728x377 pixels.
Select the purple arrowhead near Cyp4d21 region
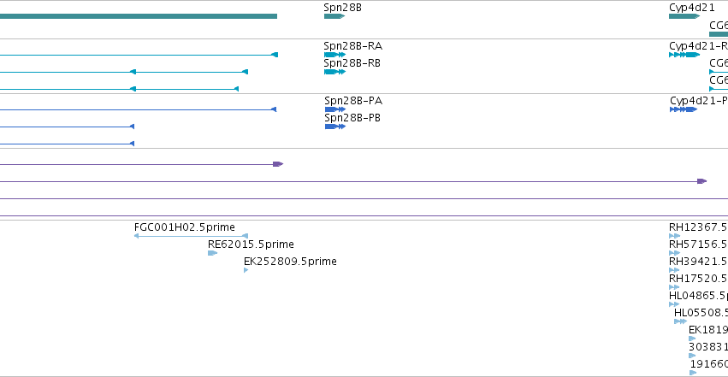(702, 181)
